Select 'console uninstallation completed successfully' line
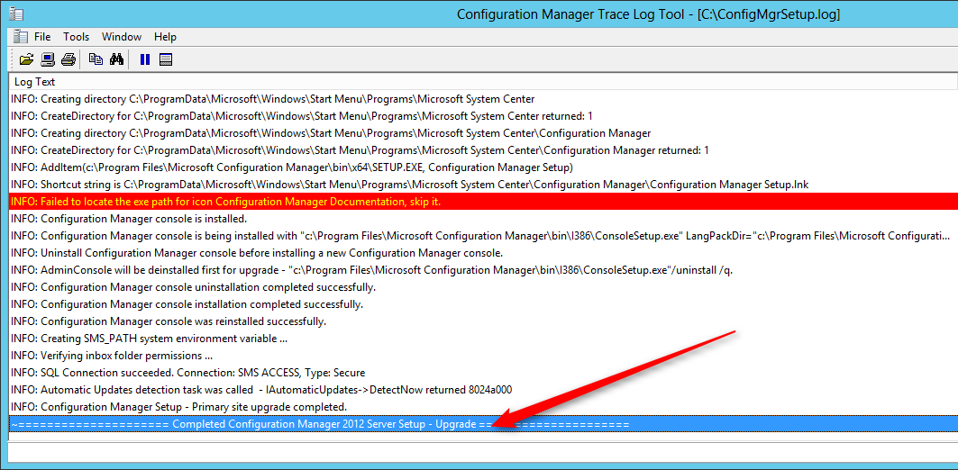Viewport: 958px width, 470px height. [483, 287]
